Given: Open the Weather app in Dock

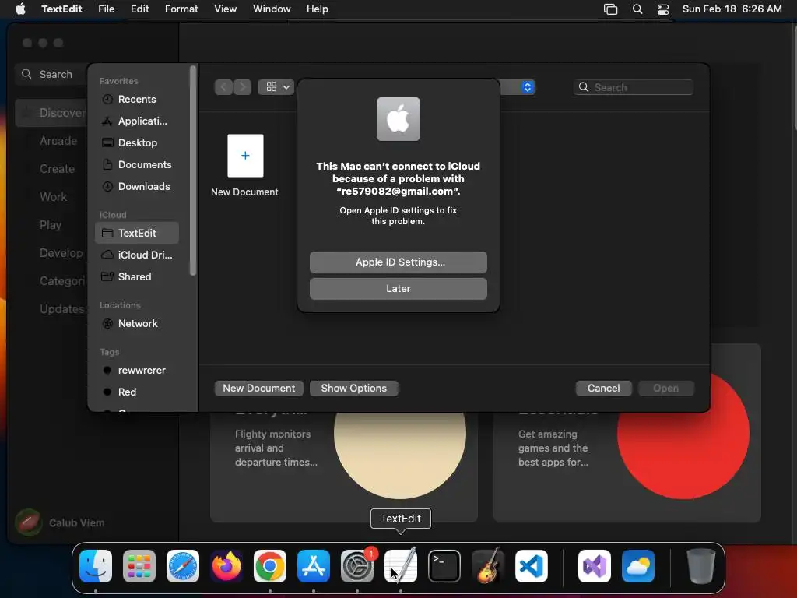Looking at the screenshot, I should [x=638, y=566].
